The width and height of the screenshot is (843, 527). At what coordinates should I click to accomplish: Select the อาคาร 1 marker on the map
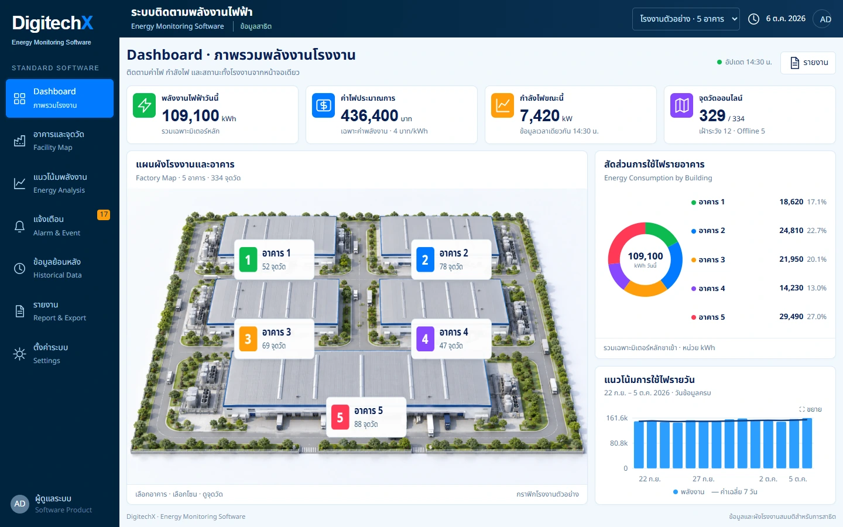coord(274,259)
